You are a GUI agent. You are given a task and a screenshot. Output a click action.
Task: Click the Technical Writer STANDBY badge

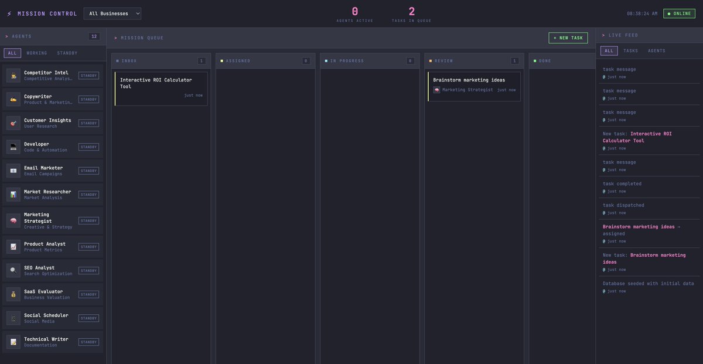coord(88,342)
